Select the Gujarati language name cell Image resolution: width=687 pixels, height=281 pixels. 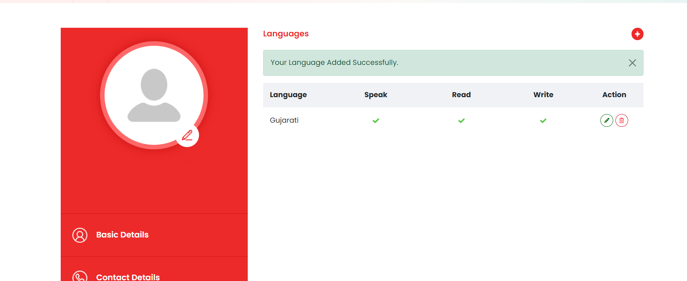[284, 120]
